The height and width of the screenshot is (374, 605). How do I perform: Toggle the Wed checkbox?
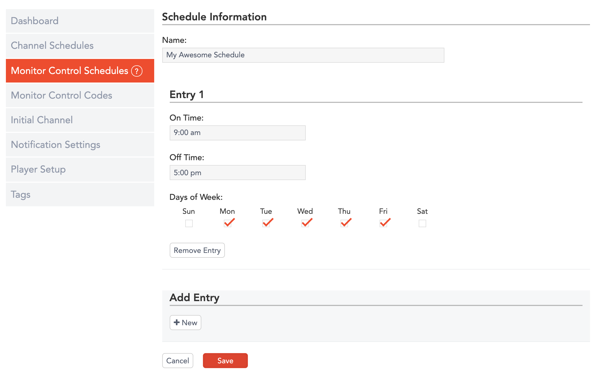[x=305, y=223]
